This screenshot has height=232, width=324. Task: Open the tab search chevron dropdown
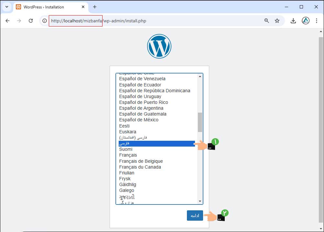click(6, 7)
